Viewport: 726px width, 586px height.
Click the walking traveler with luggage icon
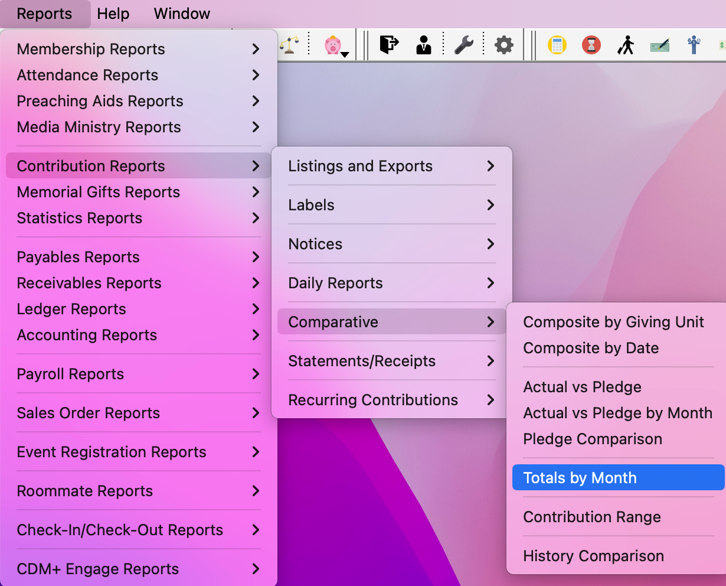coord(626,45)
